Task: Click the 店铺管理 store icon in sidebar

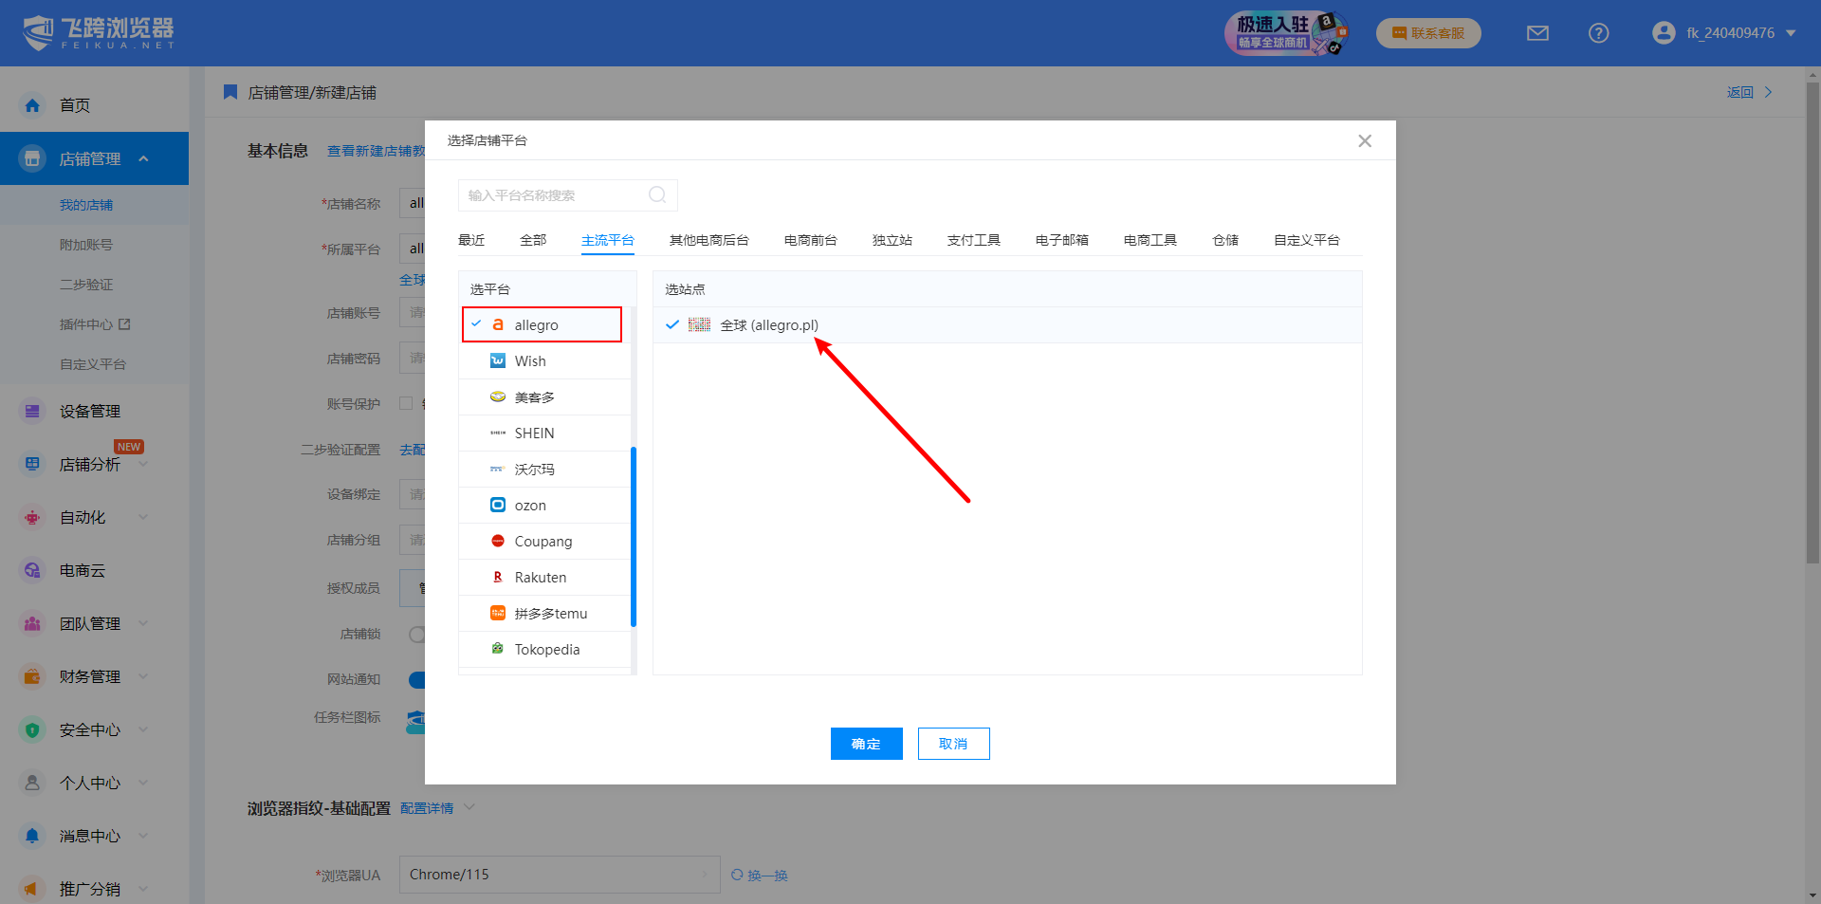Action: 32,158
